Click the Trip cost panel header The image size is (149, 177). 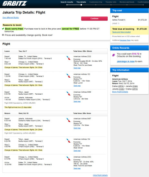(129, 11)
